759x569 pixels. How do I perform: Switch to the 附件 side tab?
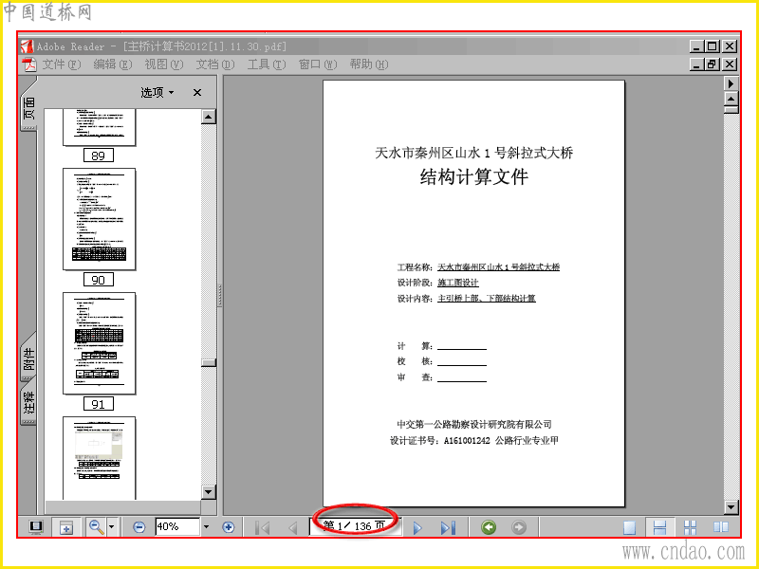pos(28,358)
